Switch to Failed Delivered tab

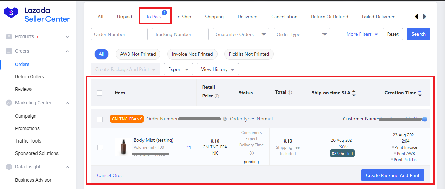(379, 17)
